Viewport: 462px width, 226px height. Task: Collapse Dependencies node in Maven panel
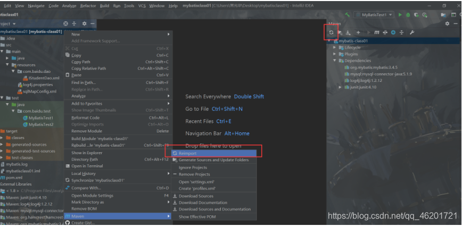point(335,61)
